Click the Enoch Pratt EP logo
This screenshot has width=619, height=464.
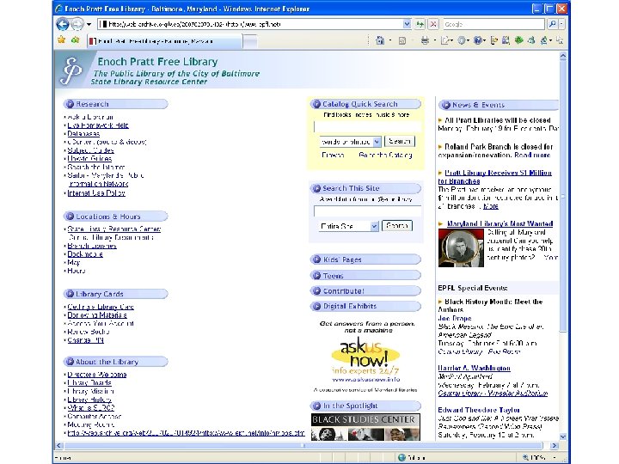coord(71,70)
